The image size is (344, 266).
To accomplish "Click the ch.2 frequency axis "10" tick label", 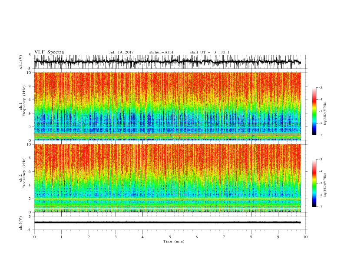I will pyautogui.click(x=30, y=144).
